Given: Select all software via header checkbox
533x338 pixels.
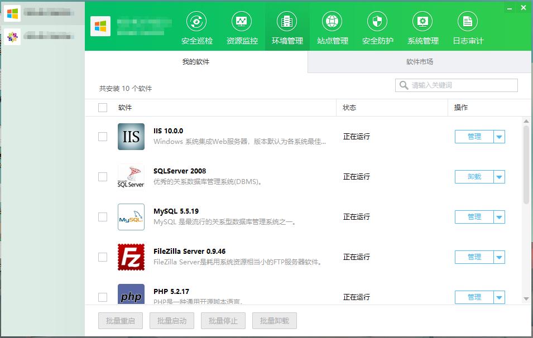Looking at the screenshot, I should pos(102,108).
